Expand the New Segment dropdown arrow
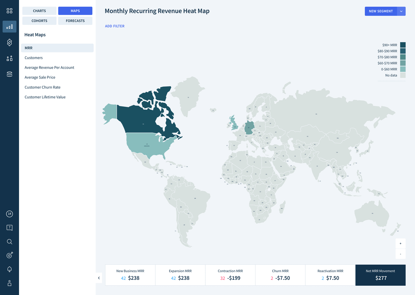This screenshot has width=415, height=295. pyautogui.click(x=401, y=11)
